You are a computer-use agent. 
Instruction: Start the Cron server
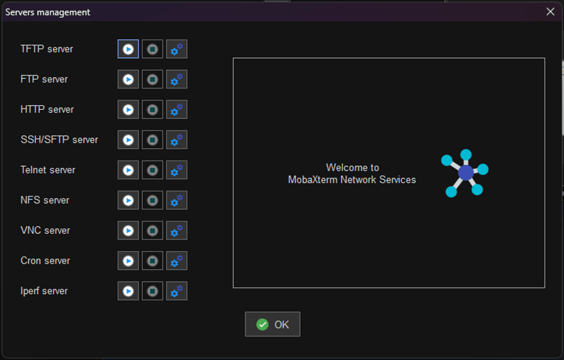[x=128, y=261]
